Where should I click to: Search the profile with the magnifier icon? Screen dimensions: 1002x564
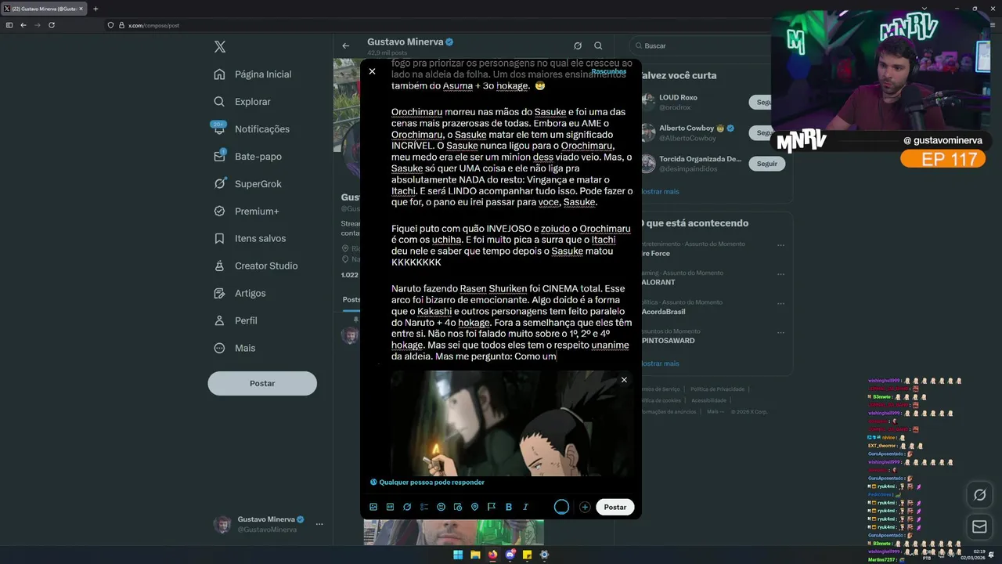click(x=598, y=46)
